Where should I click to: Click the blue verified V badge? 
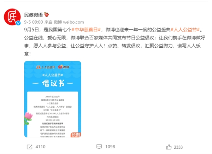(18, 23)
